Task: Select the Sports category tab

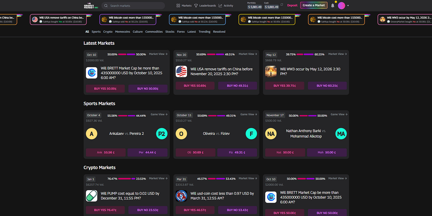Action: pyautogui.click(x=96, y=32)
